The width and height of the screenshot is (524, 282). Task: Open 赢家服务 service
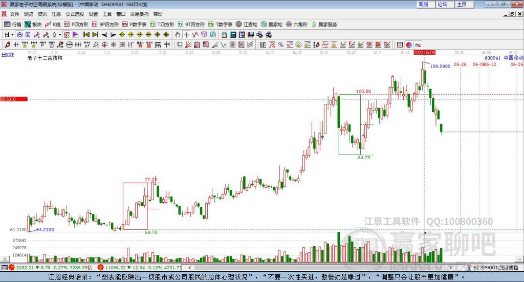324,25
